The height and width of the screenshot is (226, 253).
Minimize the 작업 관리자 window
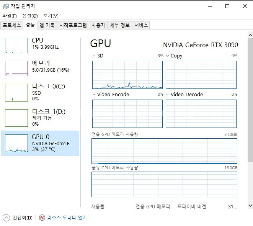tap(210, 7)
